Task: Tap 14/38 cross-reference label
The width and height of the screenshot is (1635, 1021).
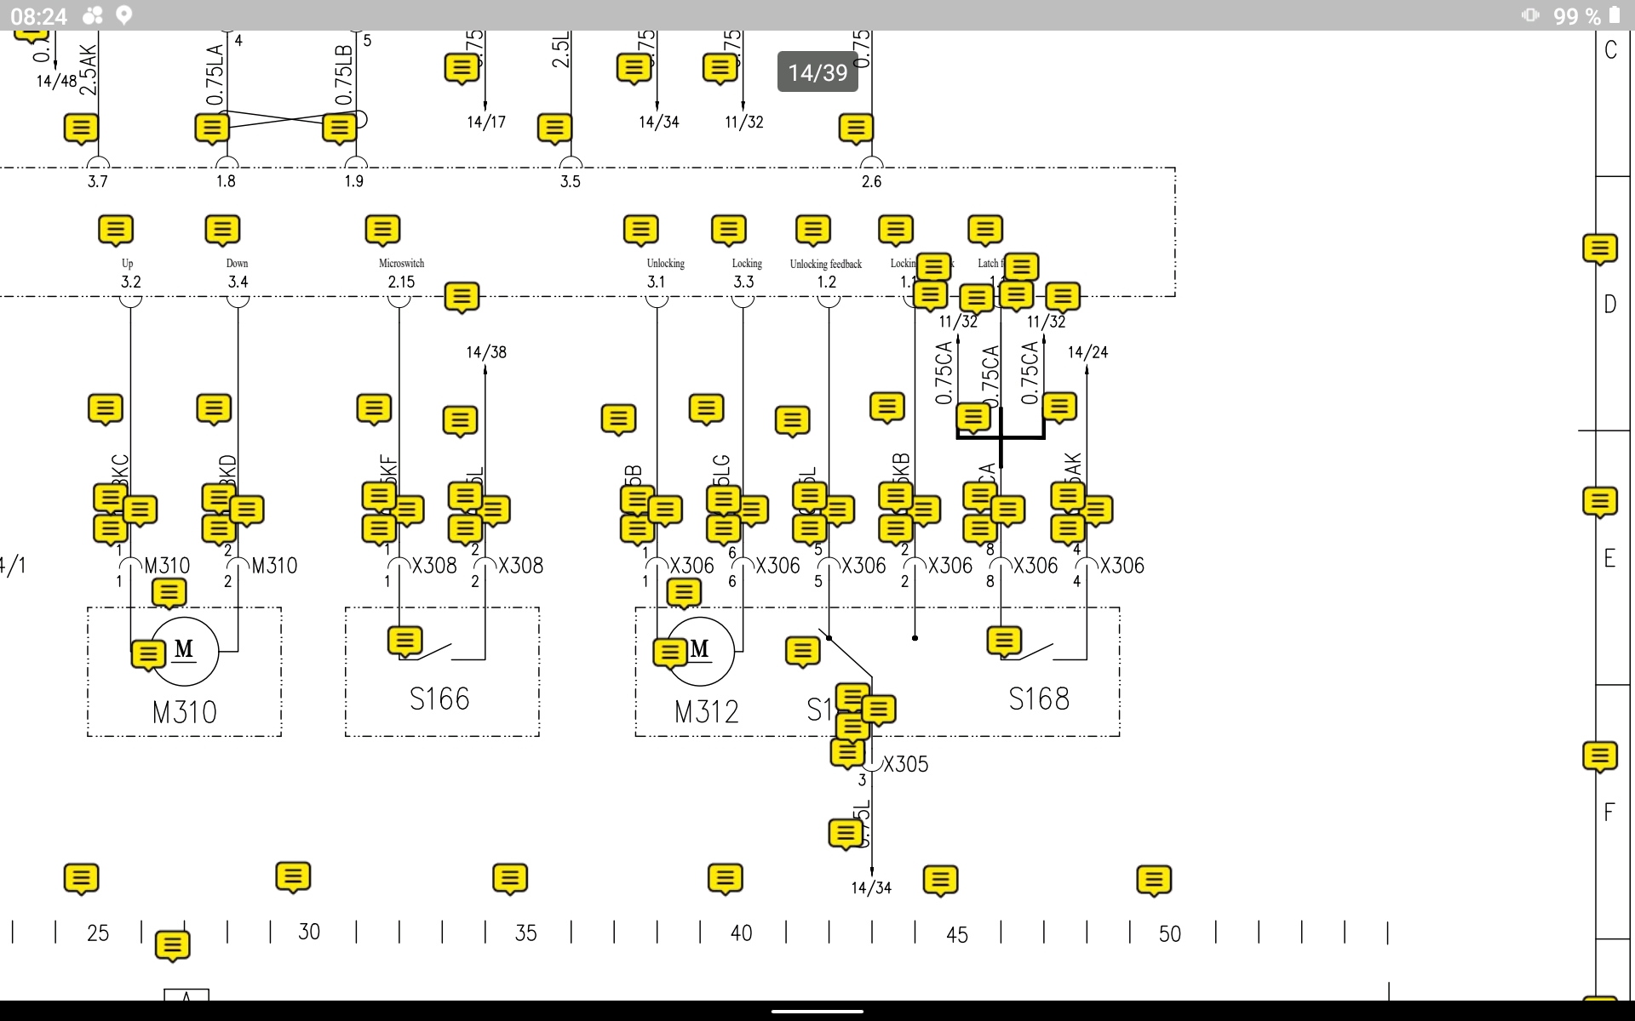Action: pos(486,352)
